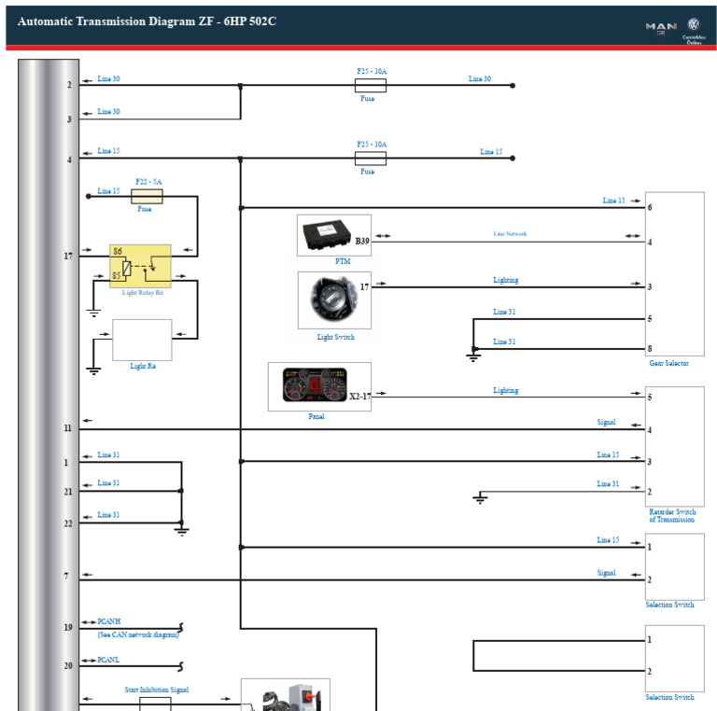717x711 pixels.
Task: Click the 'B39' connector label at PTM
Action: click(x=362, y=241)
